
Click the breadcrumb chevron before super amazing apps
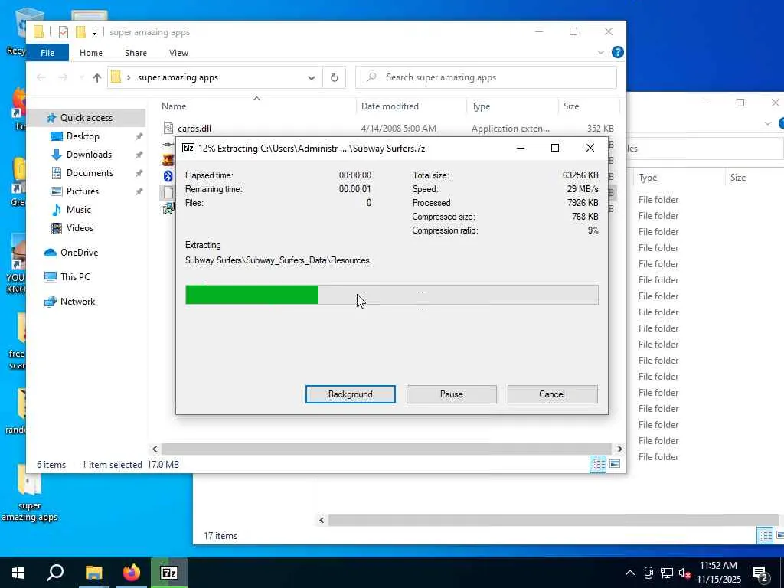129,77
